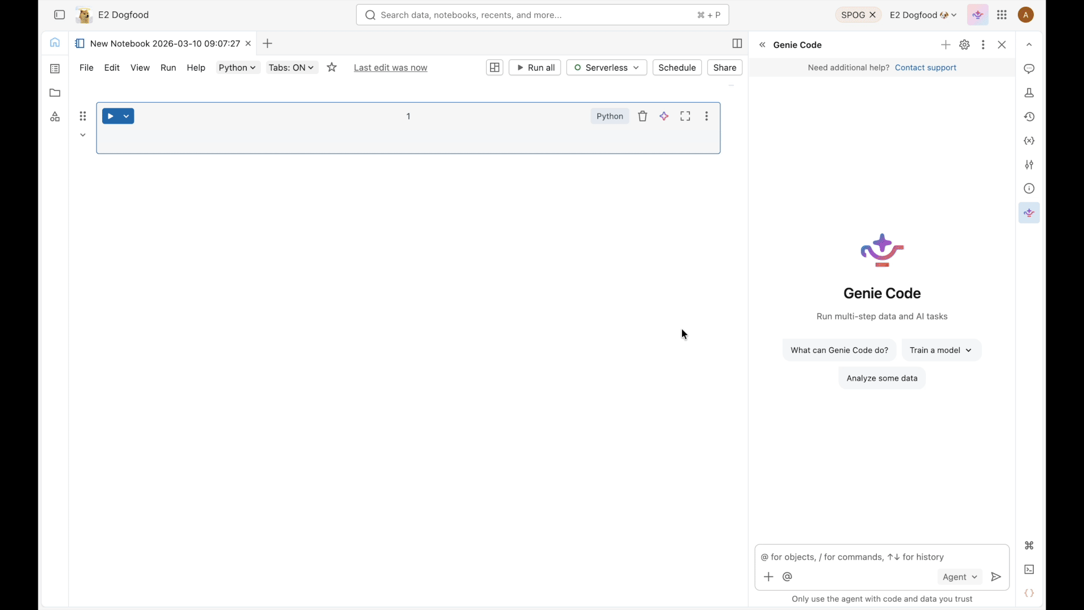Toggle the right sidebar split view
The width and height of the screenshot is (1084, 610).
tap(737, 43)
